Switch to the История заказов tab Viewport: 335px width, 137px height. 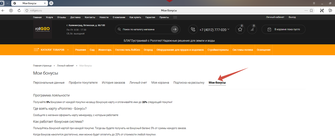click(113, 83)
